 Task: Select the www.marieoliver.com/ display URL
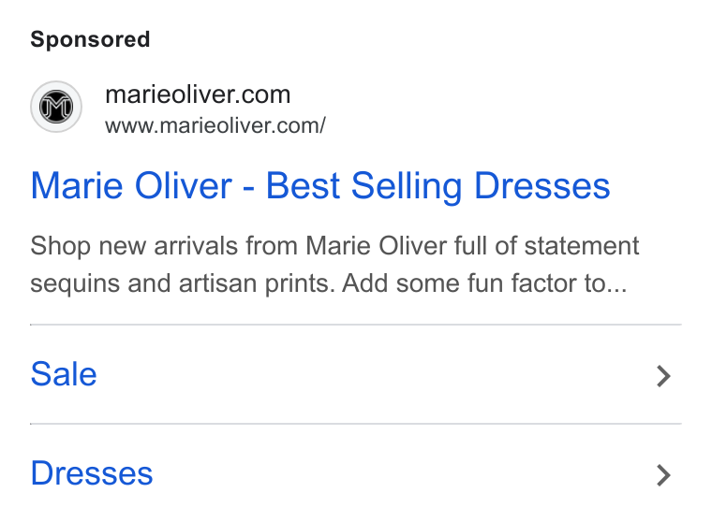215,125
